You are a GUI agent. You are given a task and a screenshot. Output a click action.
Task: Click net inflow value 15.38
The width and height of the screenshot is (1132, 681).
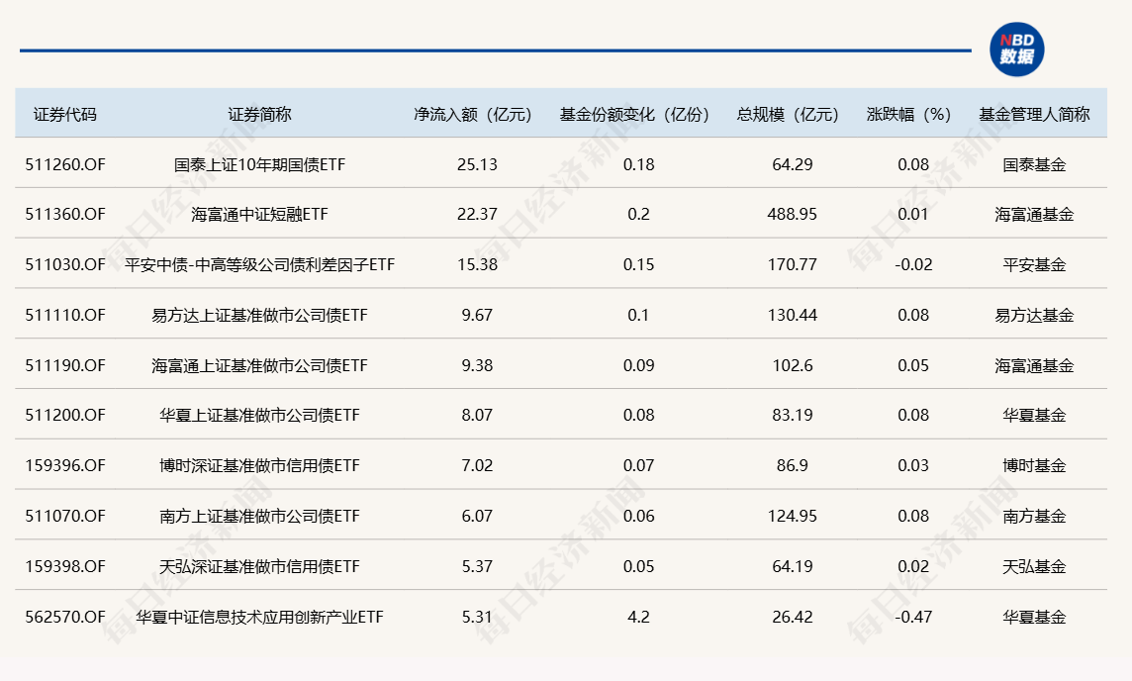tap(477, 265)
